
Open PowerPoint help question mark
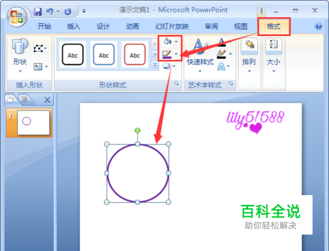pos(318,26)
